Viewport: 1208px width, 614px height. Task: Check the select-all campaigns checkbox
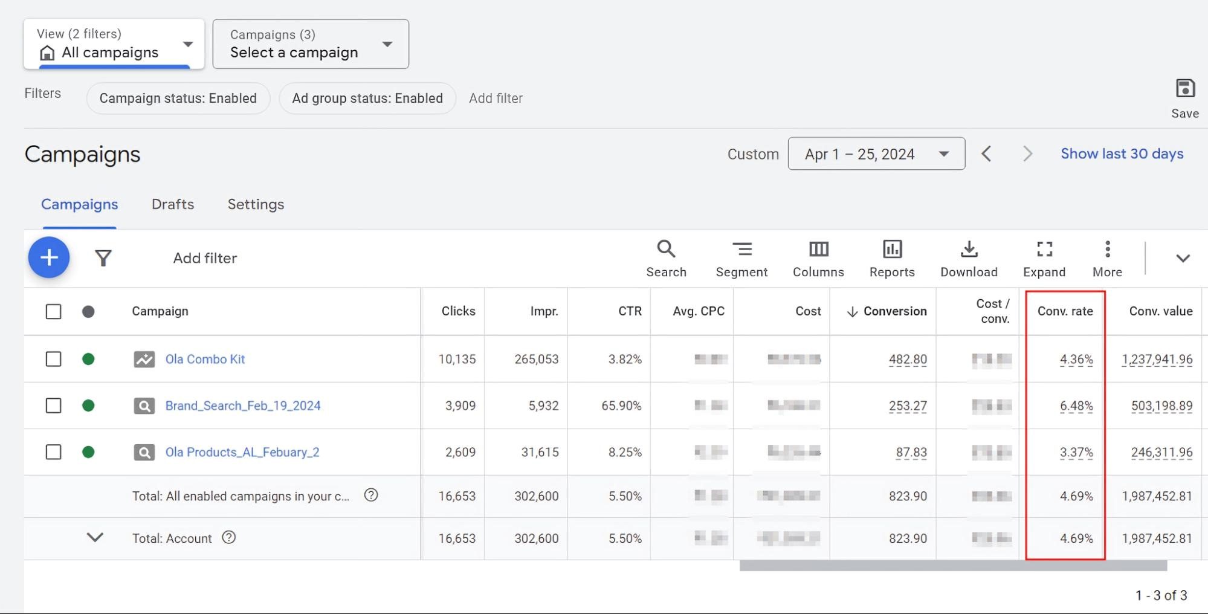[53, 311]
